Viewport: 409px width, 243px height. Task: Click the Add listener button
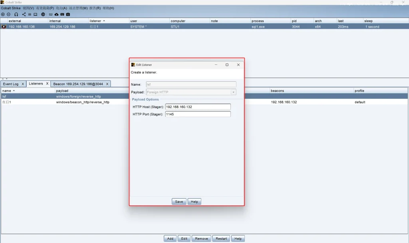[x=170, y=239]
